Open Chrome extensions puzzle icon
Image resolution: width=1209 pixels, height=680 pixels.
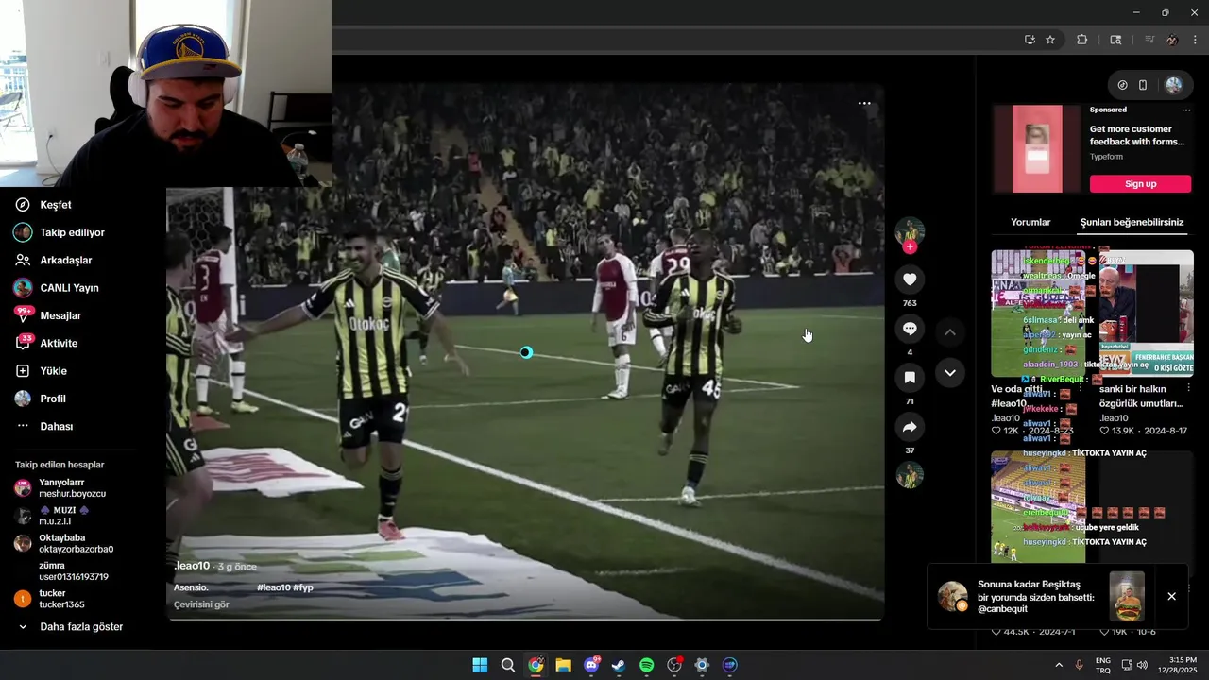coord(1082,40)
